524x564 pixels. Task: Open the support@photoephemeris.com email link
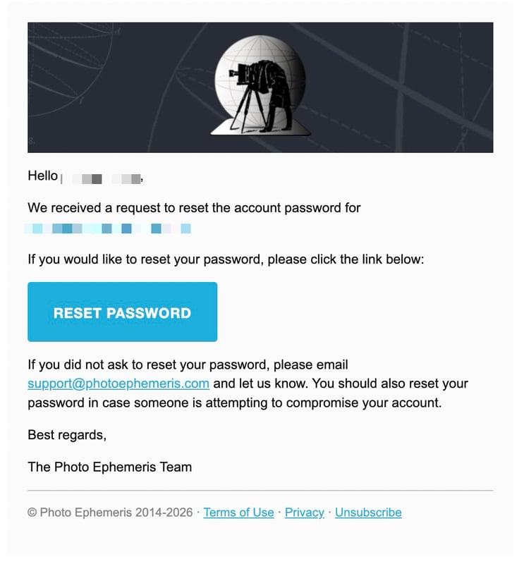pos(118,384)
